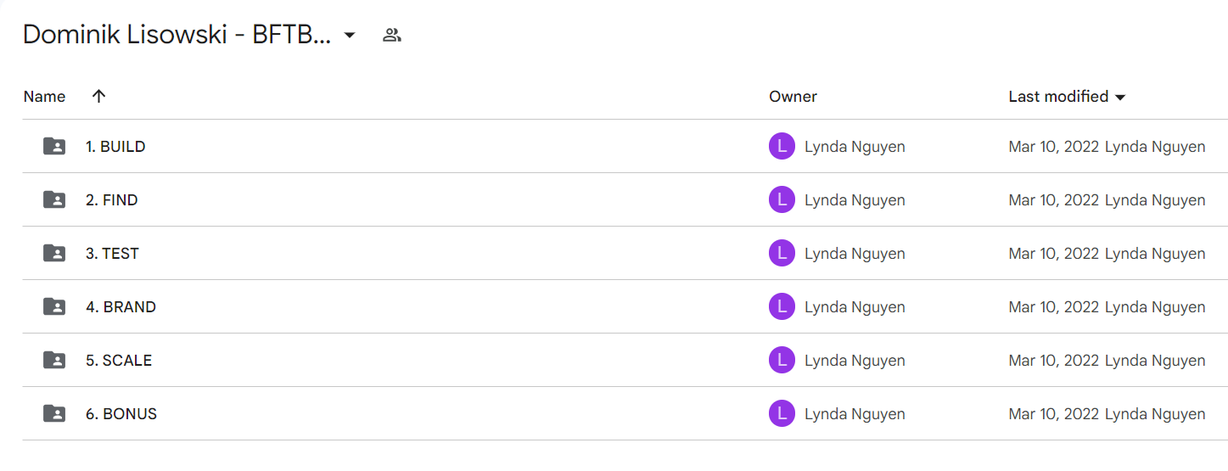Click the Owner column header
The image size is (1228, 471).
click(x=793, y=97)
